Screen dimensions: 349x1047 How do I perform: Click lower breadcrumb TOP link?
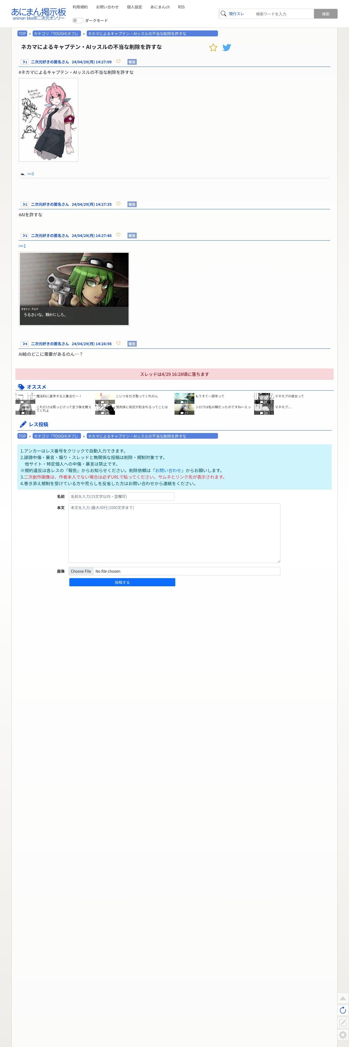tap(22, 436)
